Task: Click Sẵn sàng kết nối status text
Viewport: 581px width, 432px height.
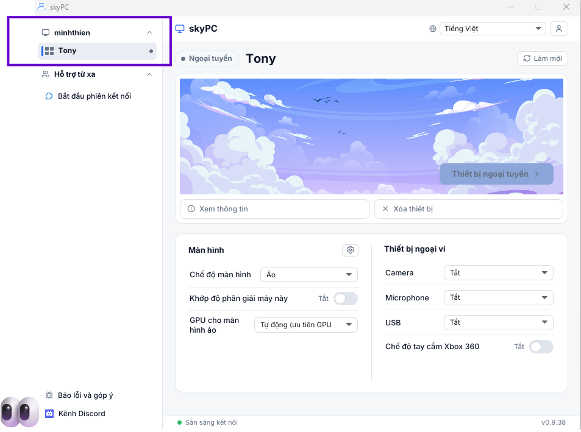Action: (x=211, y=422)
